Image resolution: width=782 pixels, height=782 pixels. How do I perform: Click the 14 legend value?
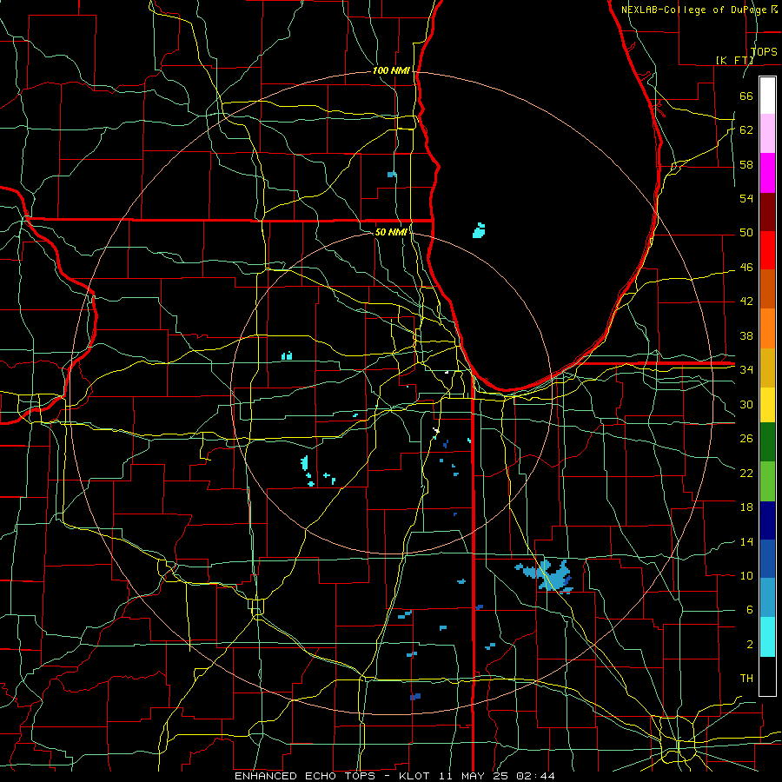click(x=746, y=541)
